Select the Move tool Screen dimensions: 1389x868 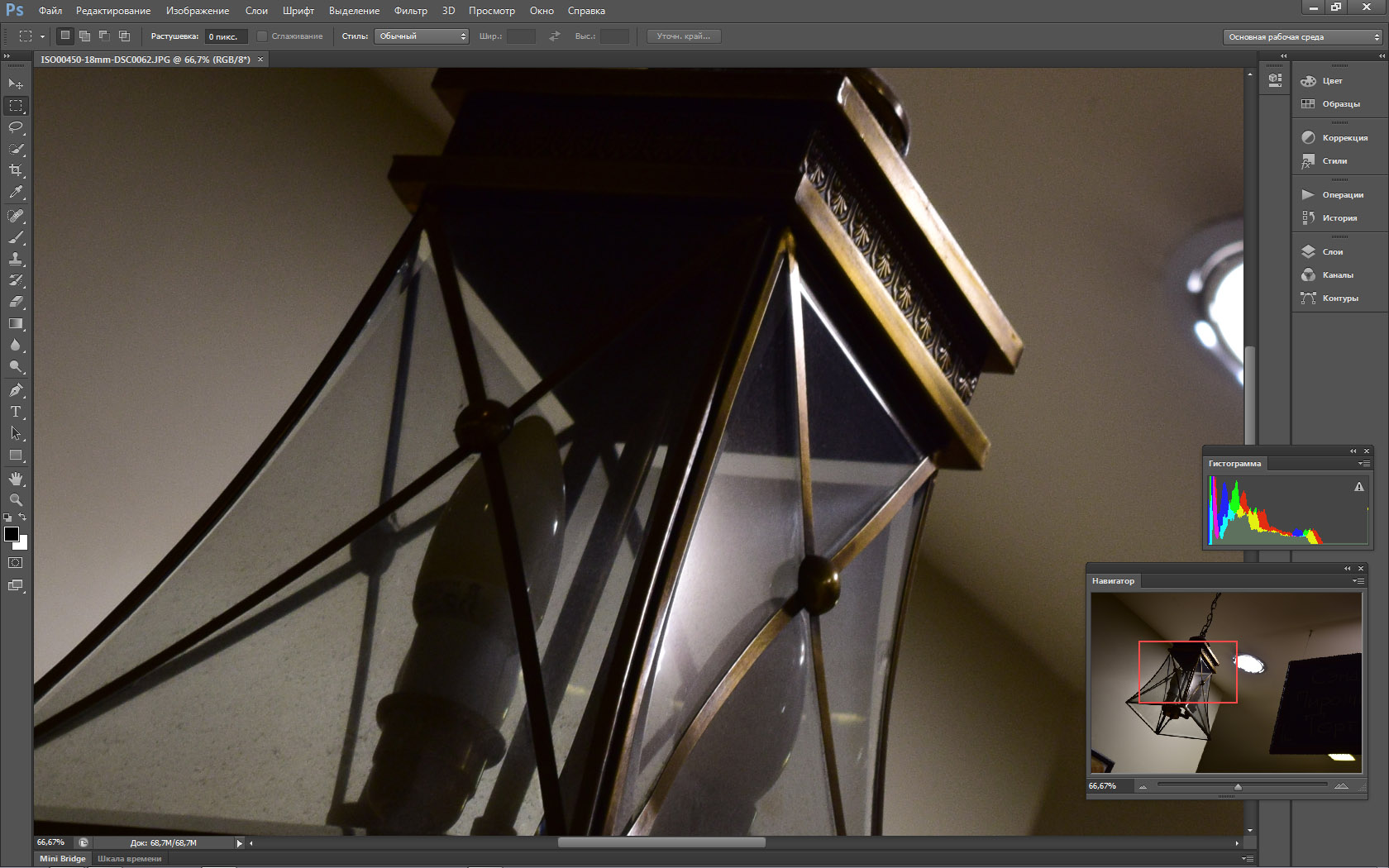[16, 83]
